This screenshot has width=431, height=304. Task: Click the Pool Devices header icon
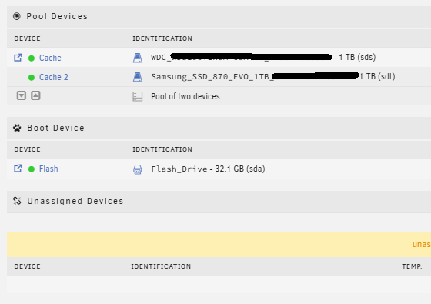pos(17,16)
